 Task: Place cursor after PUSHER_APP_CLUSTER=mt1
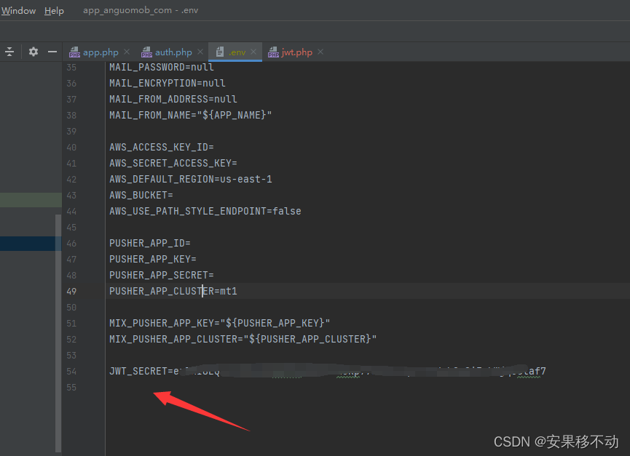point(239,291)
